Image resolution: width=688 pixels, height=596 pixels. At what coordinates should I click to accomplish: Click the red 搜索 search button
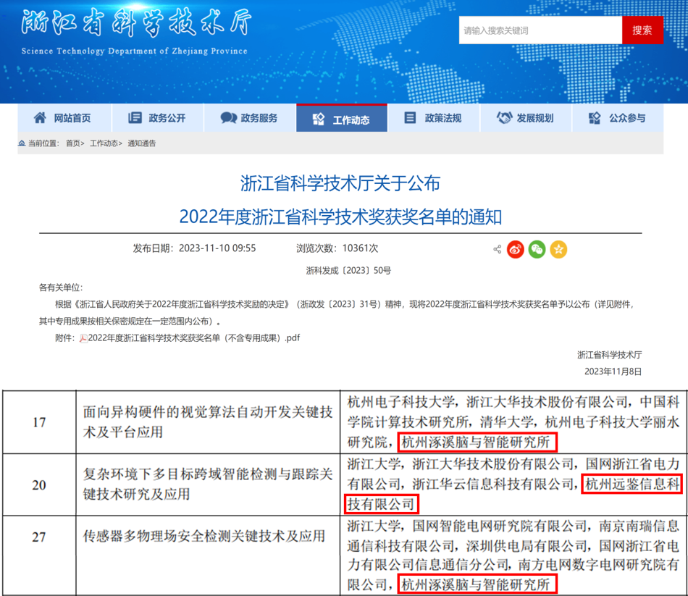(x=642, y=30)
